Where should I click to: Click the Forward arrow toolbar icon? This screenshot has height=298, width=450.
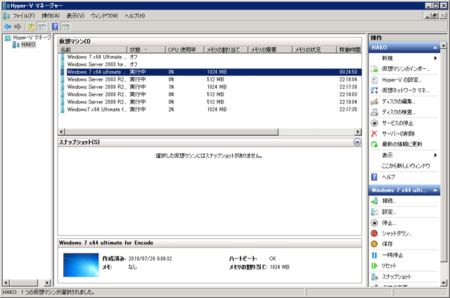[x=18, y=27]
